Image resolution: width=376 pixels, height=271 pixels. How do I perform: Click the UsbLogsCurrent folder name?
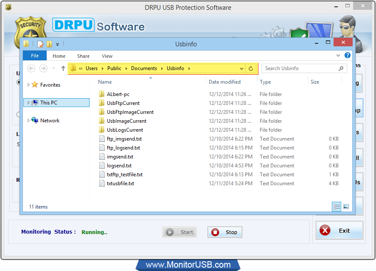pyautogui.click(x=125, y=130)
